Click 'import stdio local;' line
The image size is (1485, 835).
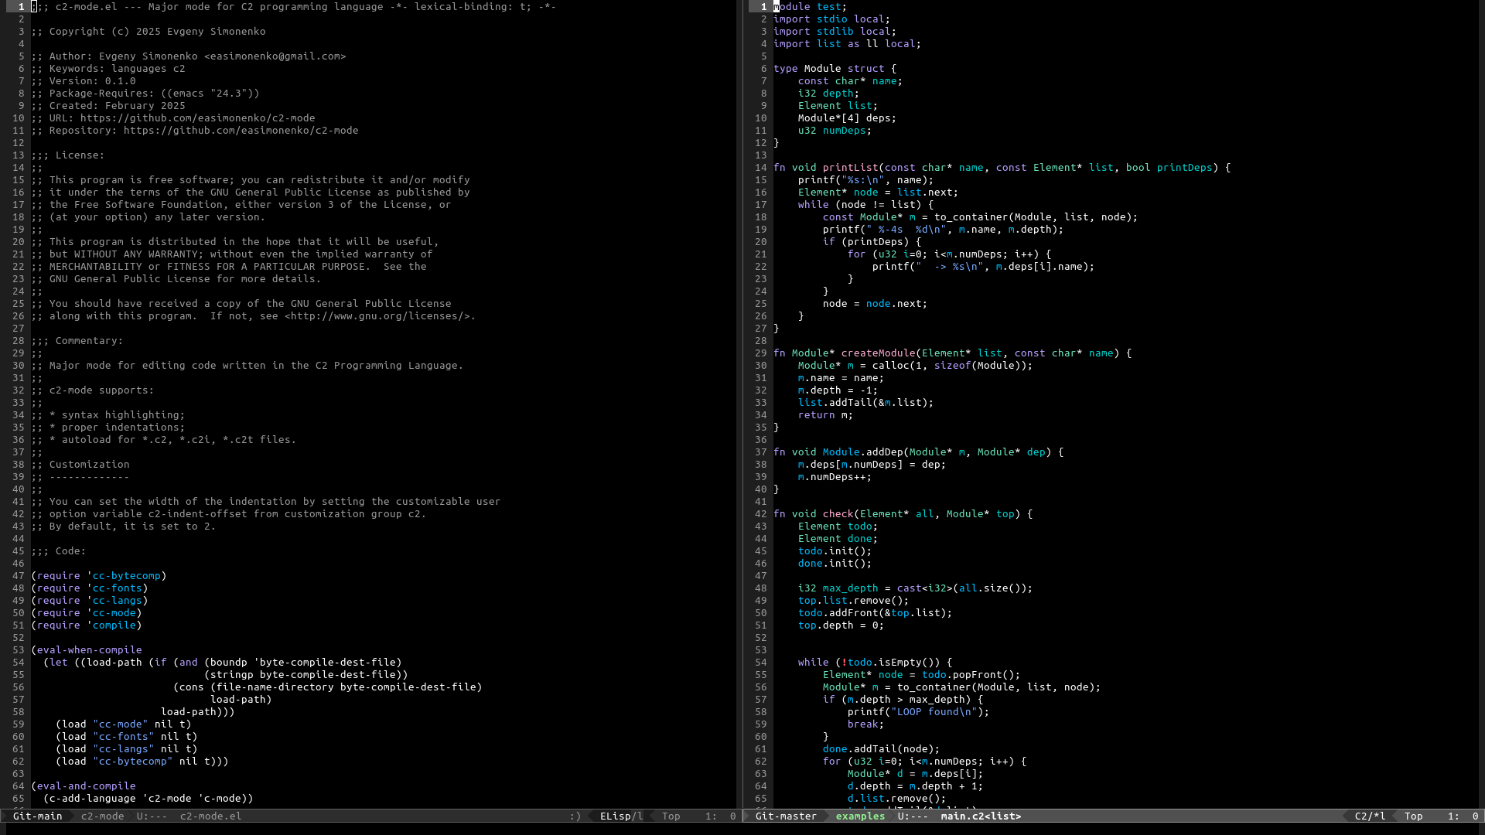click(x=832, y=19)
